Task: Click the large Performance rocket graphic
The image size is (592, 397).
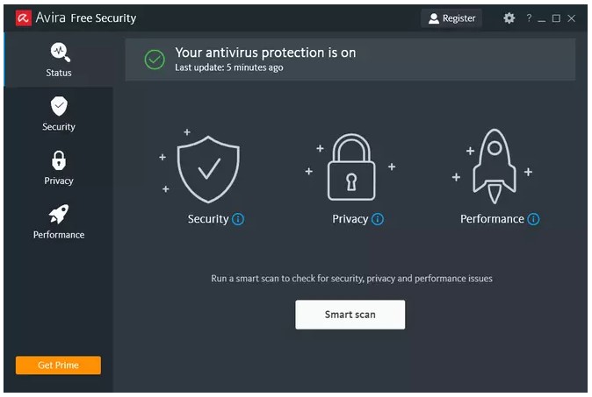Action: pos(495,167)
